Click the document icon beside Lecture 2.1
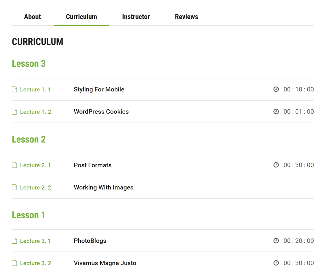Screen dimensions: 326x274 (x=14, y=165)
